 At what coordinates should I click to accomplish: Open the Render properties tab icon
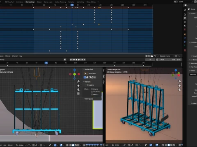coord(185,14)
